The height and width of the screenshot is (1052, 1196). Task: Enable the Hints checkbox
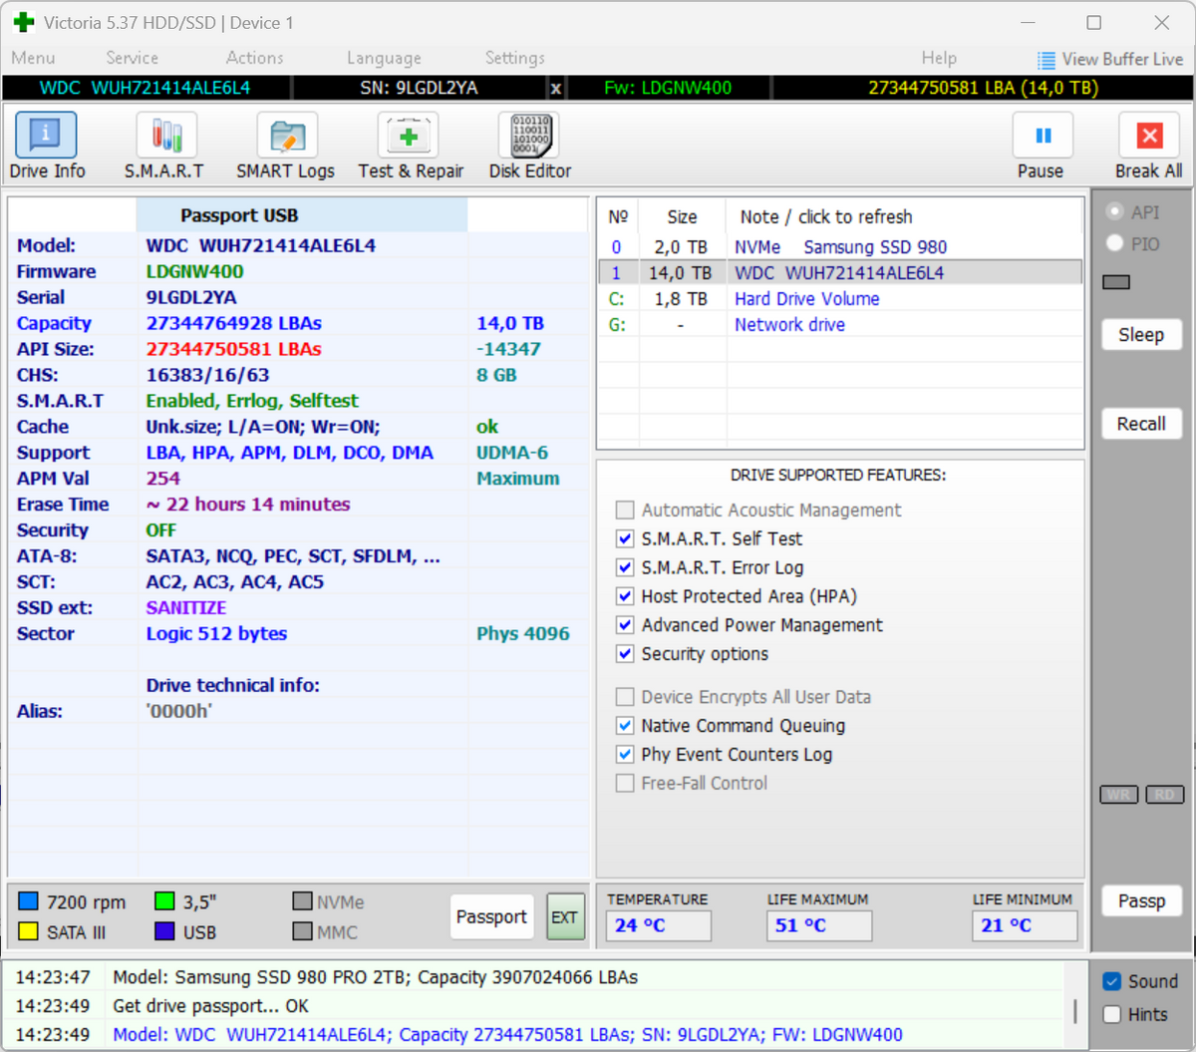(x=1112, y=1015)
